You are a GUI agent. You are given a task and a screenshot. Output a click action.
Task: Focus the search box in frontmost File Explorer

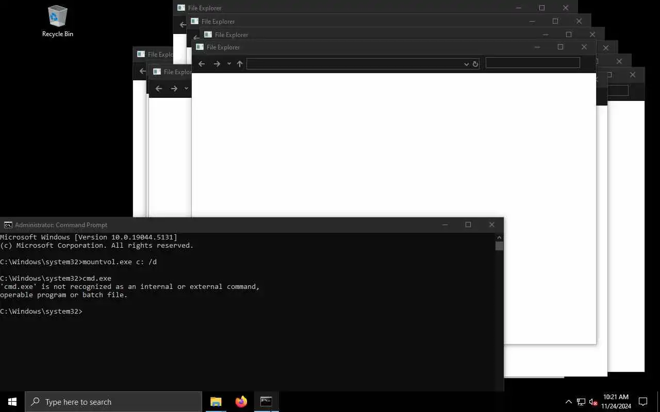533,62
